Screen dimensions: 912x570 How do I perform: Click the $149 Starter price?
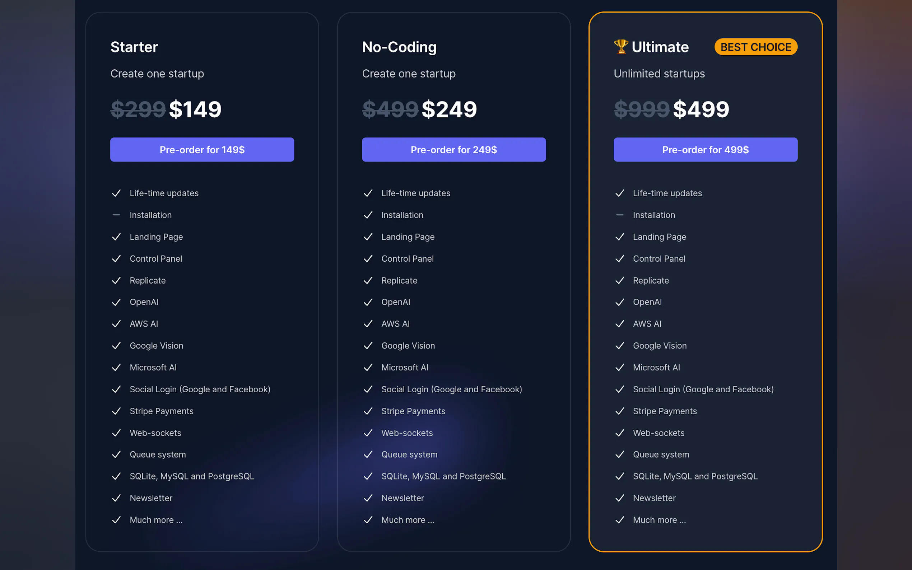click(195, 109)
